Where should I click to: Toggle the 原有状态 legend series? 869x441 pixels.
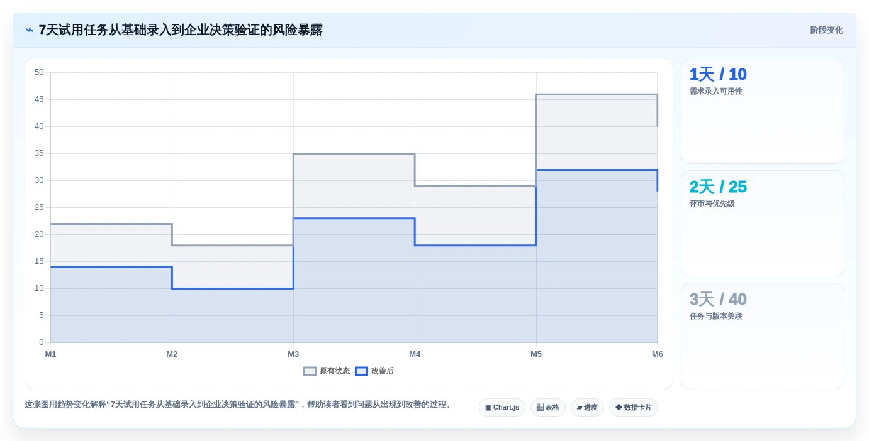click(x=327, y=371)
